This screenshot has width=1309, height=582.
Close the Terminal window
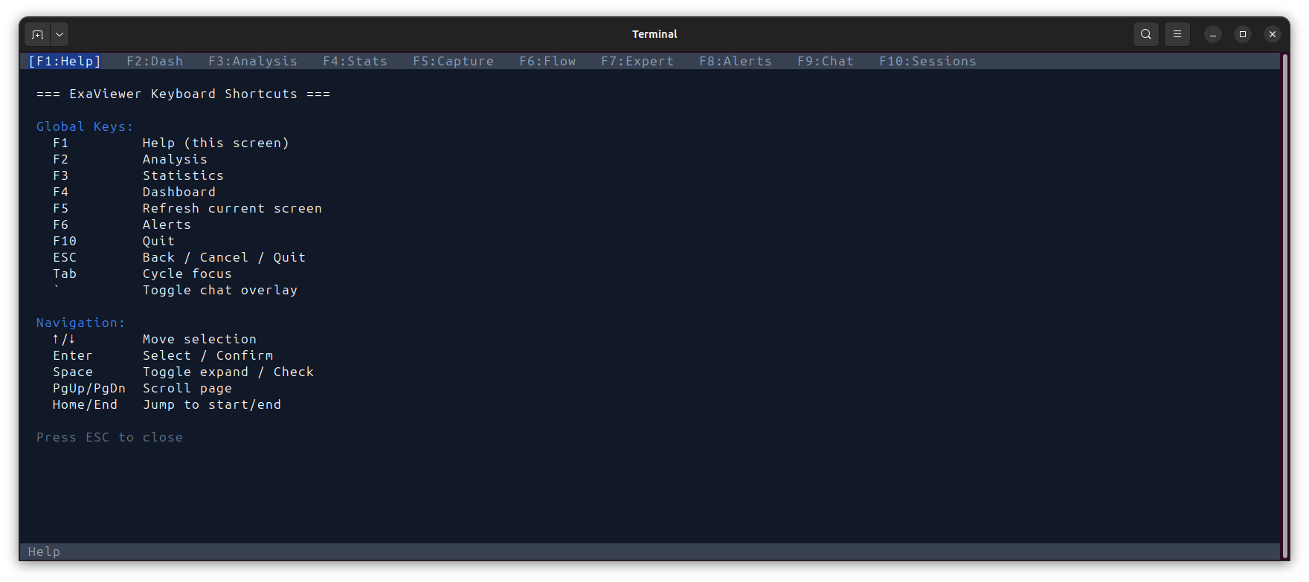tap(1273, 34)
